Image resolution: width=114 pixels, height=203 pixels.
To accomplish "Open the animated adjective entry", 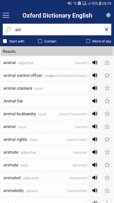I will coord(45,178).
